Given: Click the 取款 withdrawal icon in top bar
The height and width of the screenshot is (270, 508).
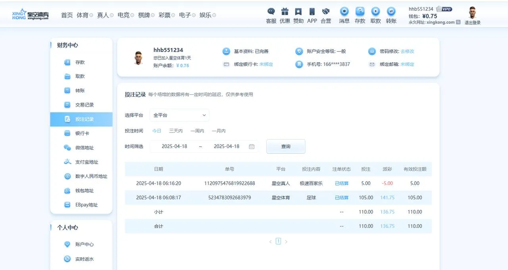Looking at the screenshot, I should [375, 16].
